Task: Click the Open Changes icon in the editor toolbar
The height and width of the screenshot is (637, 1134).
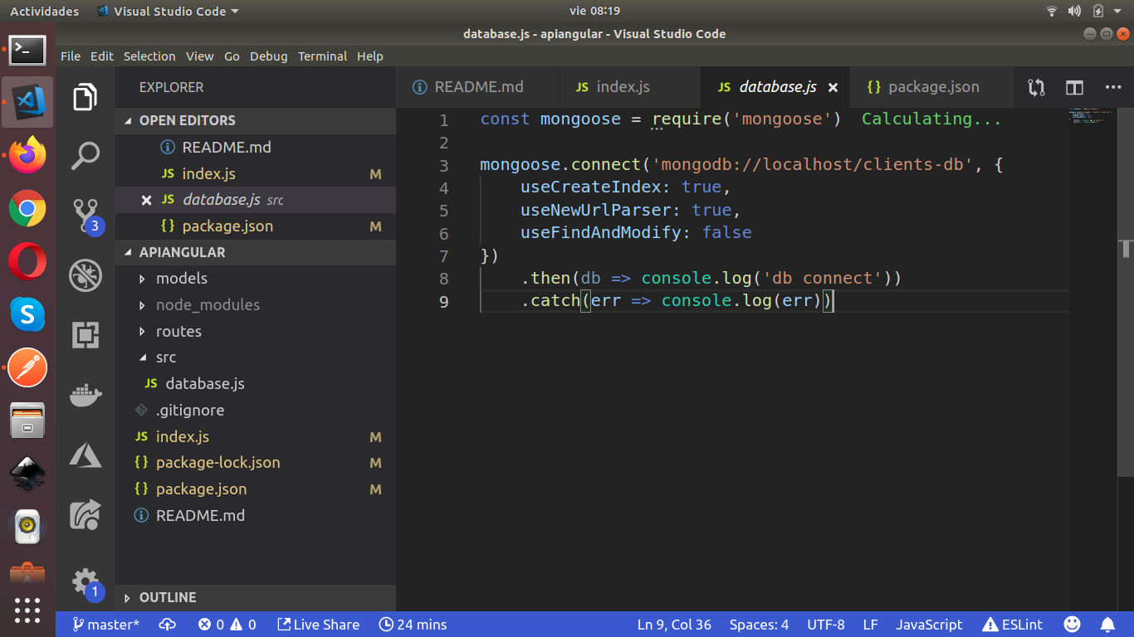Action: (x=1036, y=87)
